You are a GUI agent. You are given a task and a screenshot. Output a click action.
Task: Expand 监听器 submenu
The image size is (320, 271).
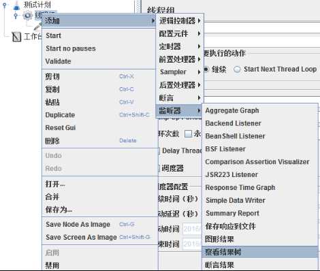(x=180, y=111)
